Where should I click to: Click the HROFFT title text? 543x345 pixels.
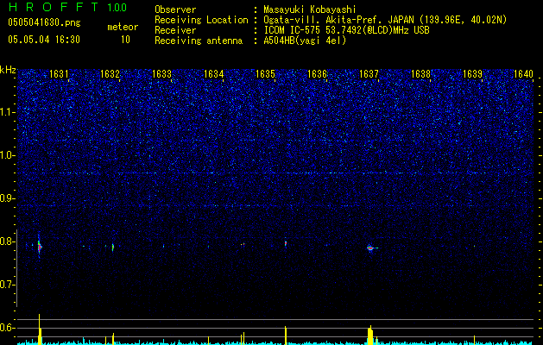click(54, 7)
